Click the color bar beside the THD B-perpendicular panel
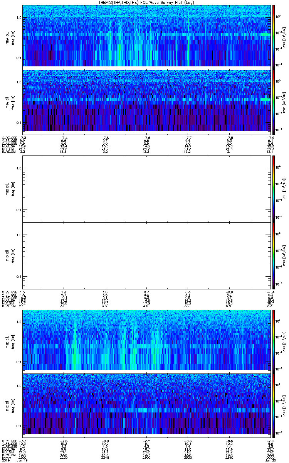The height and width of the screenshot is (463, 289). 274,189
